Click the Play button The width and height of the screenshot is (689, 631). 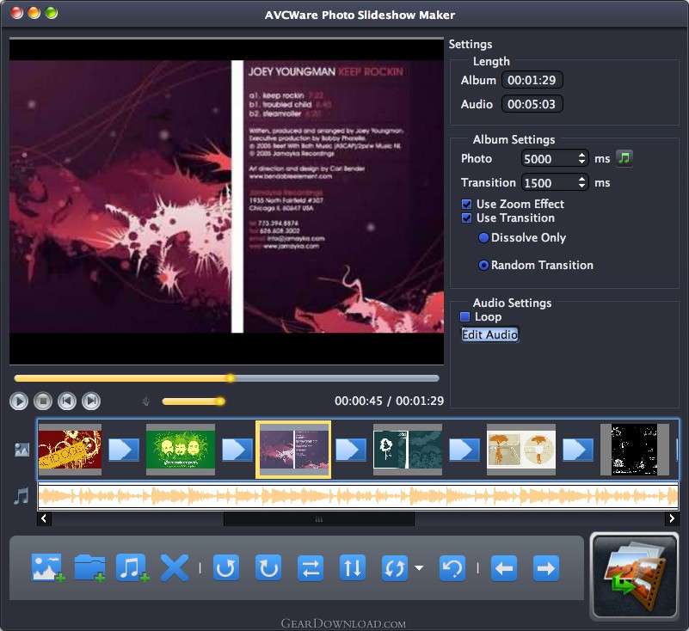pos(19,401)
